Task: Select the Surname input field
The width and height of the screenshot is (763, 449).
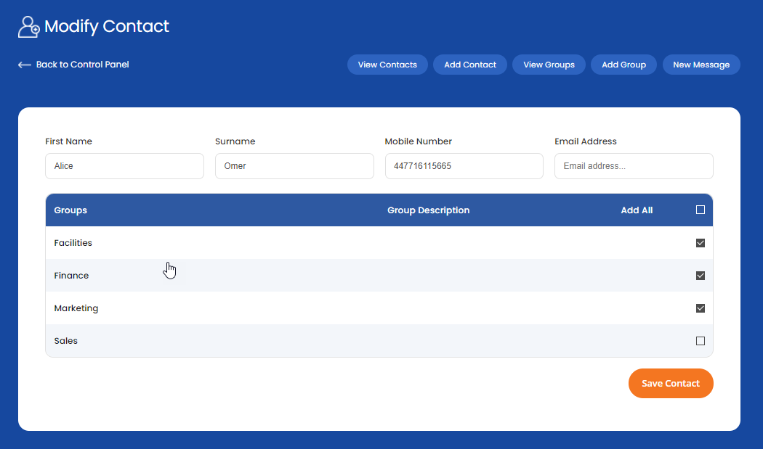Action: tap(294, 166)
